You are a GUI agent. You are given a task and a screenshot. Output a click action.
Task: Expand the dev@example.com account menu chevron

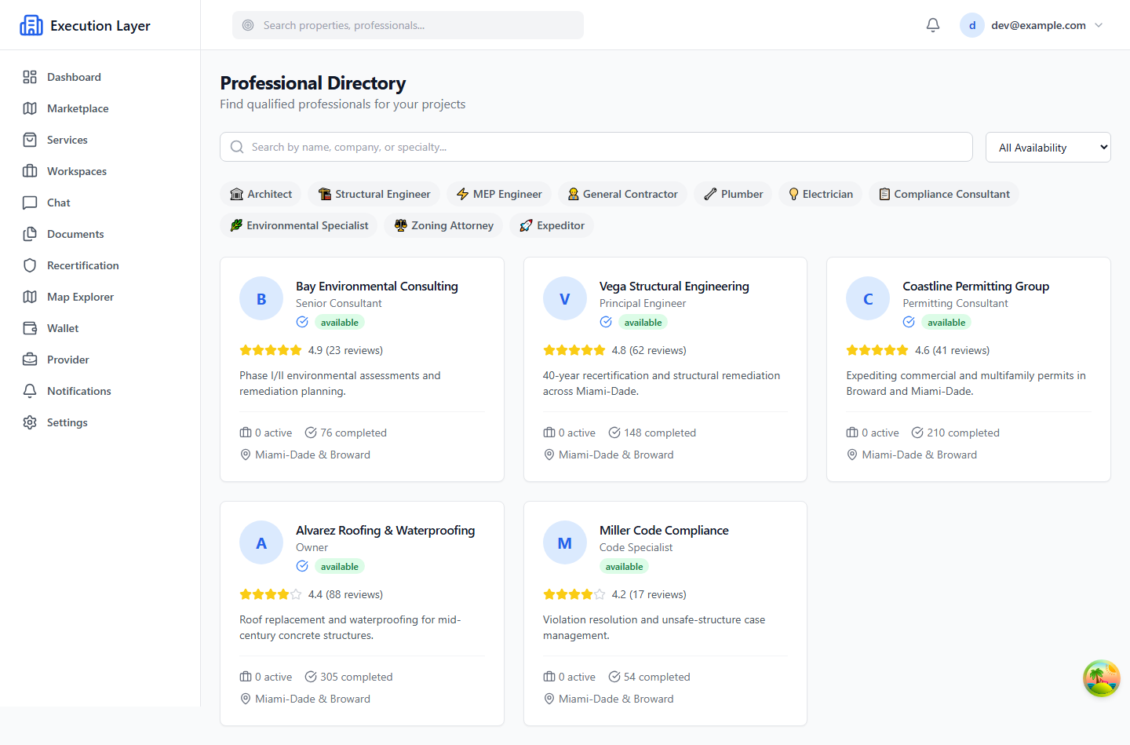click(1099, 25)
